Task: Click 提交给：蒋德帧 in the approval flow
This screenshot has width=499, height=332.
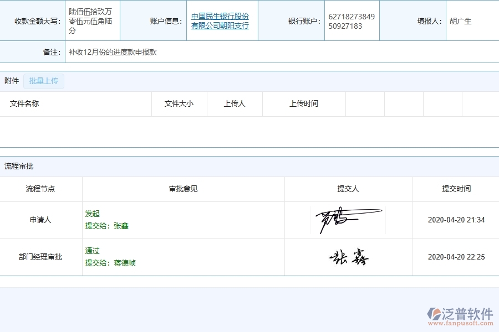Action: point(111,263)
